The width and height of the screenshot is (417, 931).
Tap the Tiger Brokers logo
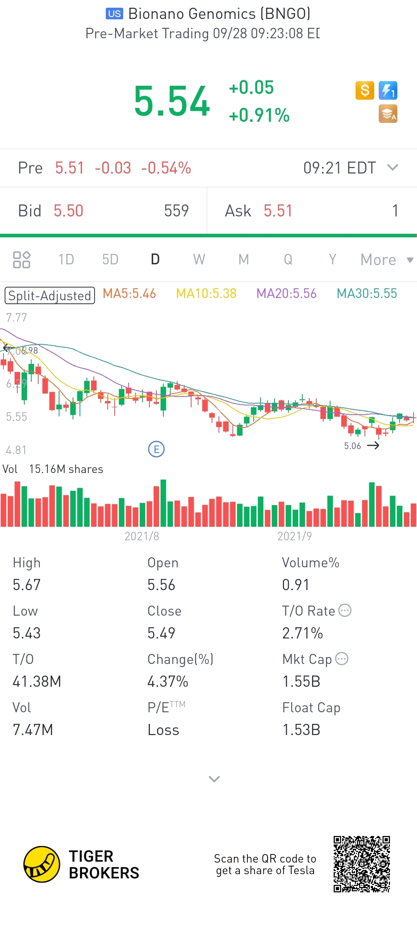81,865
